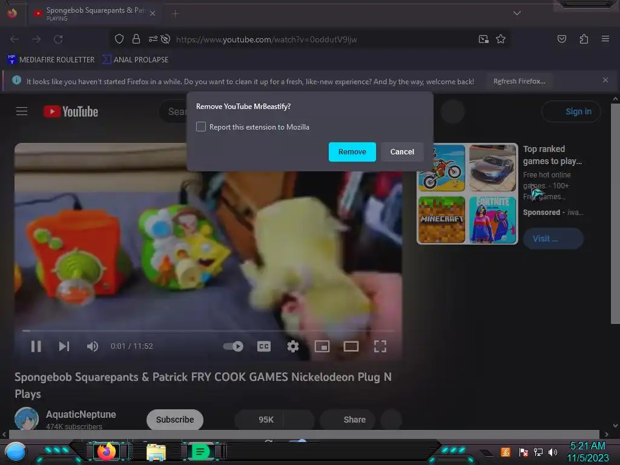Dismiss the Firefox refresh notification bar
620x465 pixels.
(x=605, y=81)
